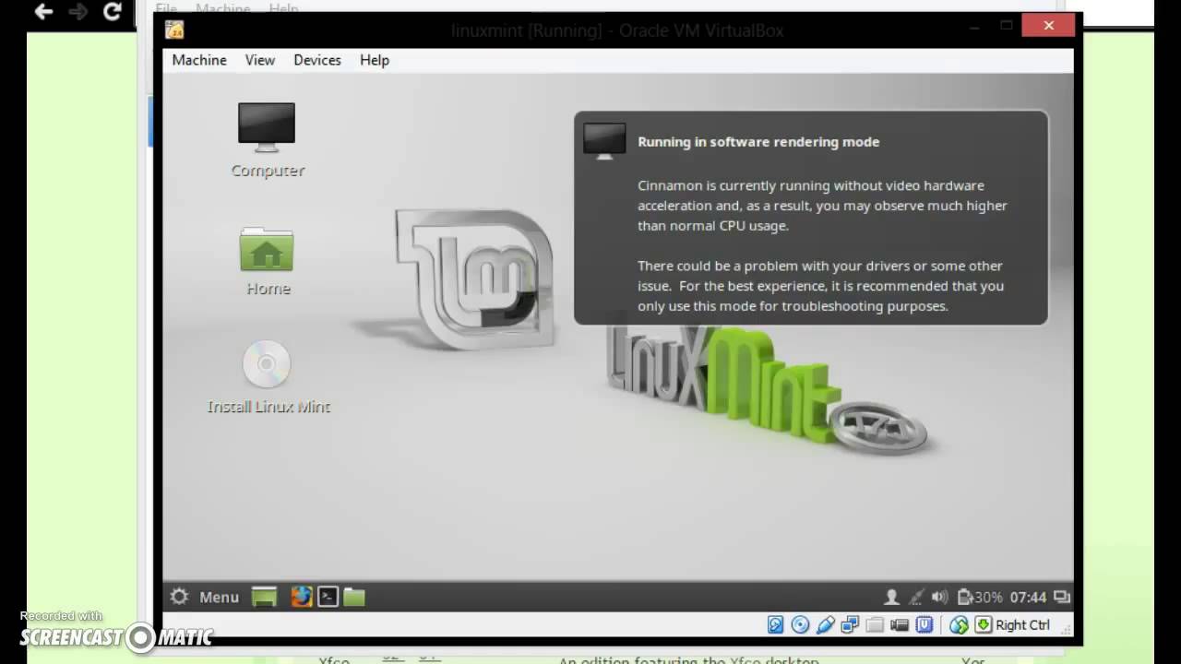Viewport: 1181px width, 664px height.
Task: Select the Computer desktop icon
Action: 267,140
